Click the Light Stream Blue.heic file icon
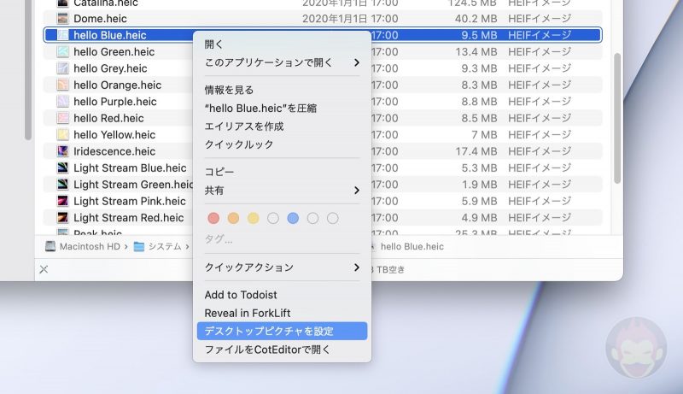Viewport: 683px width, 394px height. (x=62, y=168)
